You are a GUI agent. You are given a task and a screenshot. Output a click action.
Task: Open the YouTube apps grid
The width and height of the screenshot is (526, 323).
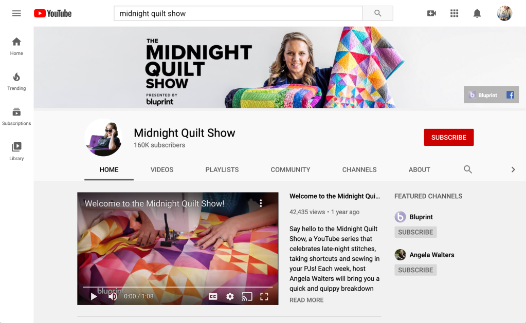coord(454,13)
